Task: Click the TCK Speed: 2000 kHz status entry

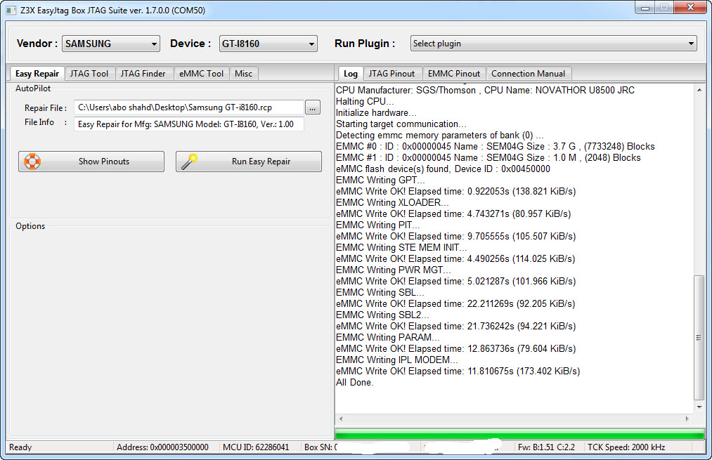Action: 626,447
